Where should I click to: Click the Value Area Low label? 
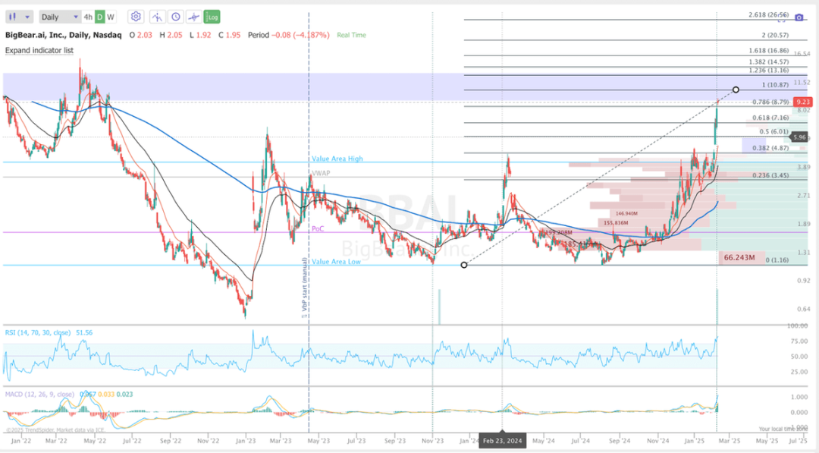tap(336, 261)
